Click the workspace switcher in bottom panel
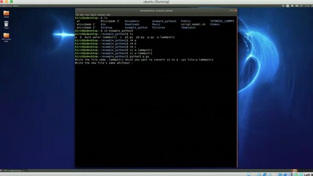Viewport: 313px width, 176px height. [295, 171]
